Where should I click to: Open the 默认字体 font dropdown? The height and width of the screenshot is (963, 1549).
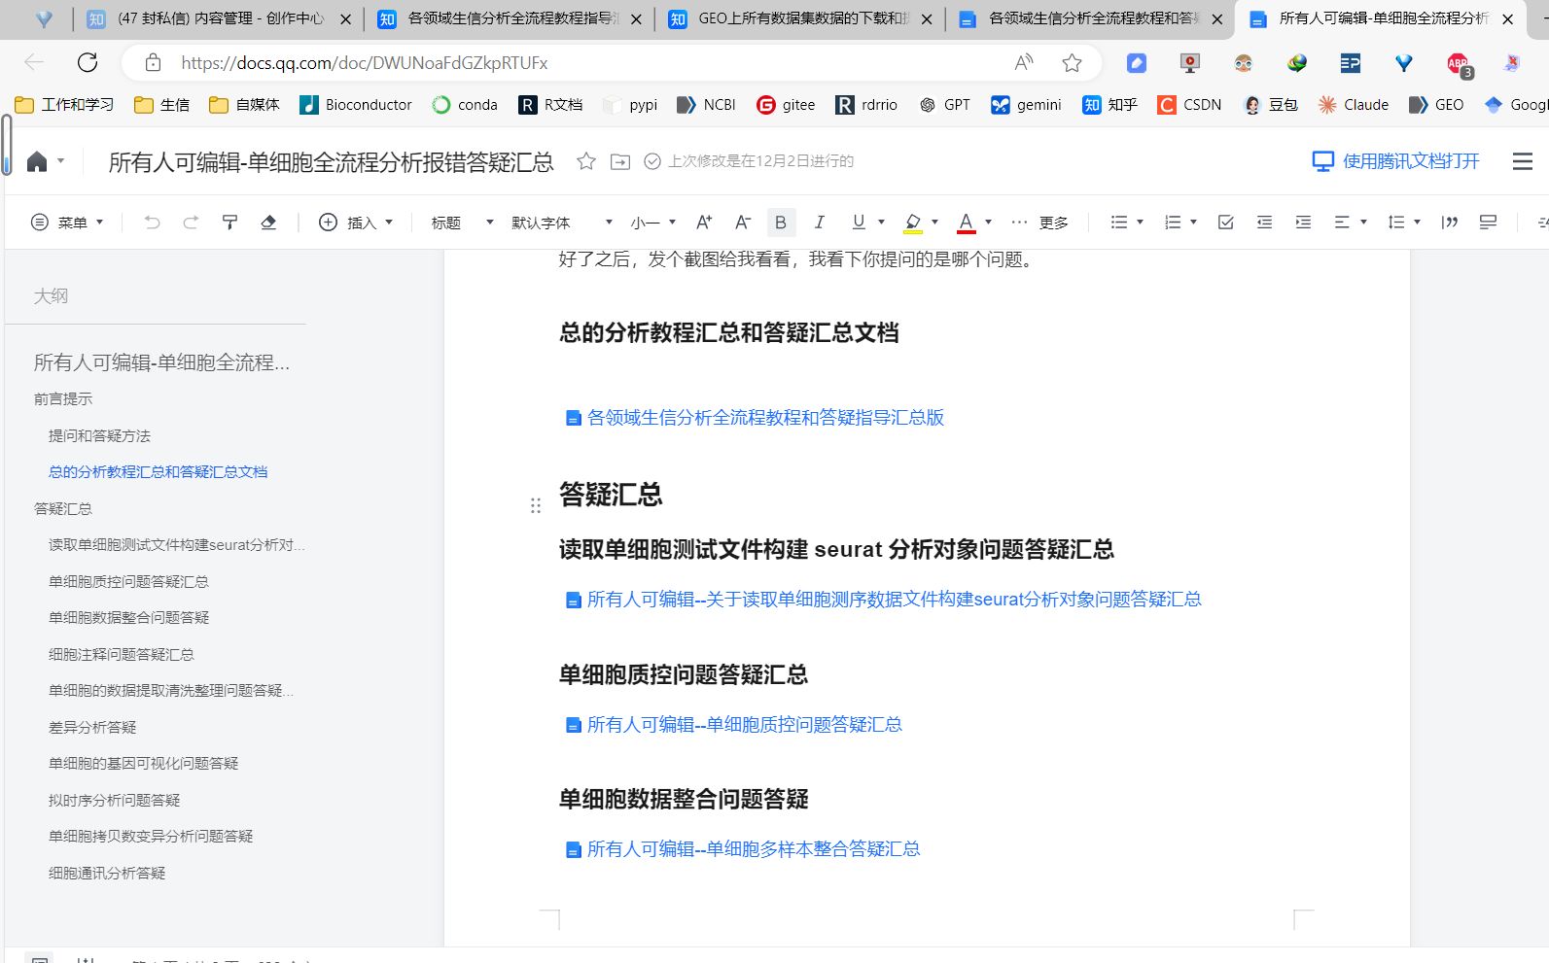562,223
